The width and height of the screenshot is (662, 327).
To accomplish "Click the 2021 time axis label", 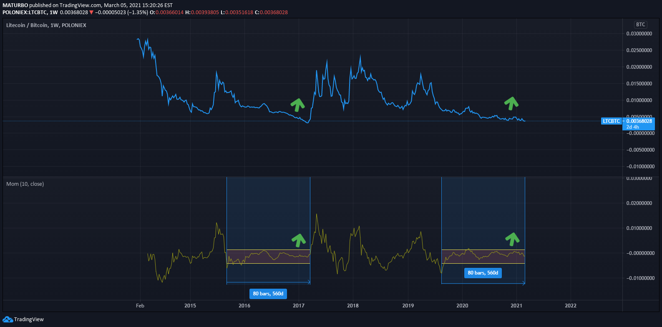I will pyautogui.click(x=516, y=306).
